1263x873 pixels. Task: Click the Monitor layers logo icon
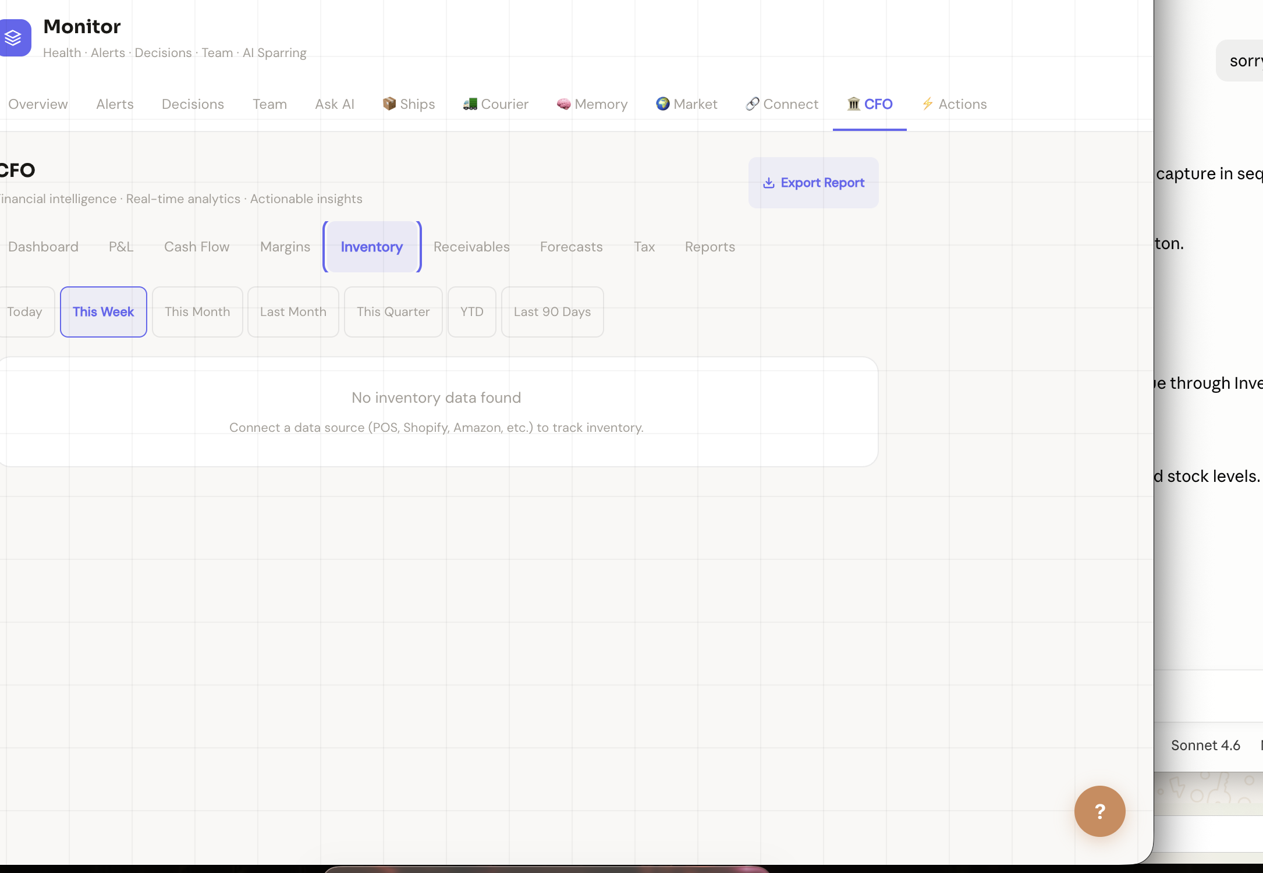pos(15,38)
